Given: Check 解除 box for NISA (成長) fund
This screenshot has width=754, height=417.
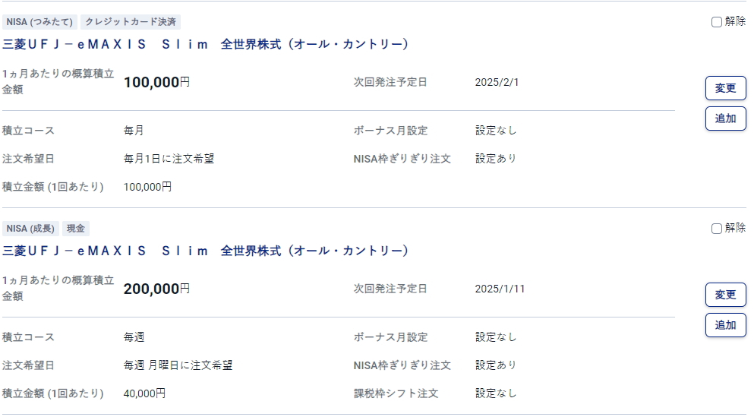Looking at the screenshot, I should [717, 229].
